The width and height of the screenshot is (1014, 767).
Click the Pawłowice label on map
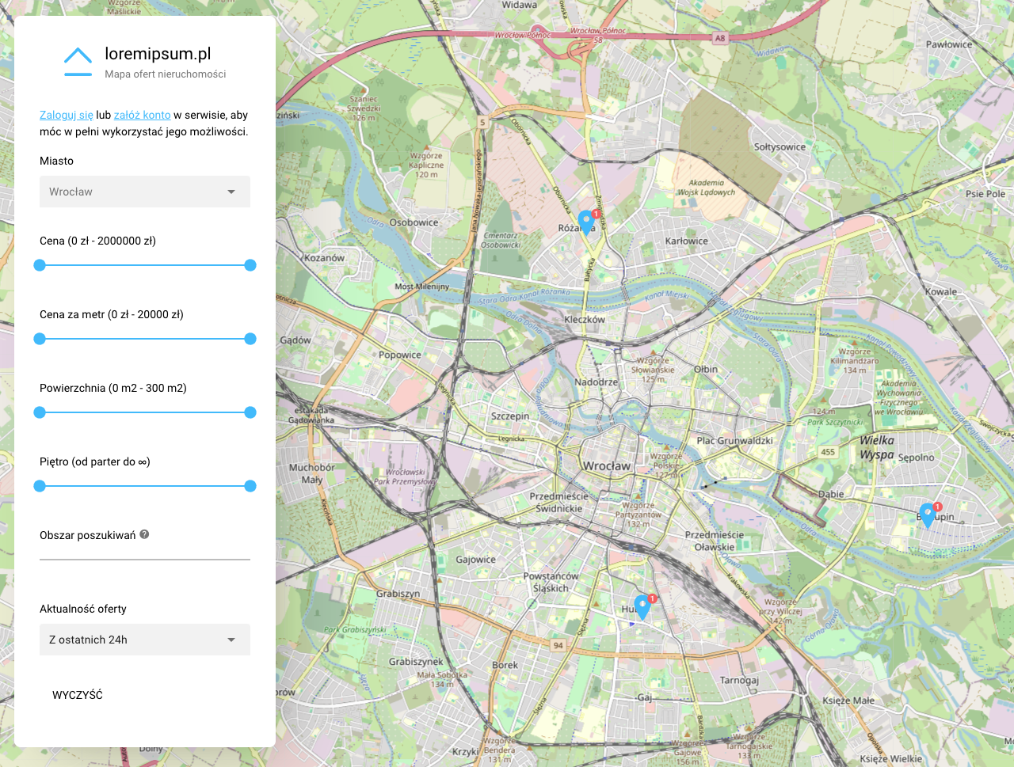949,45
